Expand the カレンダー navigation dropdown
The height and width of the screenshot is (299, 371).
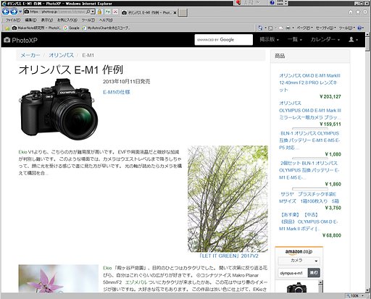point(325,40)
